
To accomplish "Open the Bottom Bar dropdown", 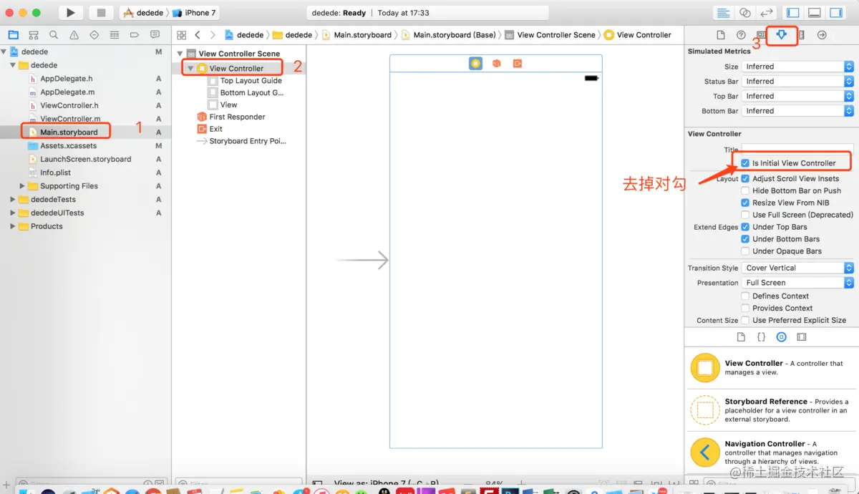I will tap(797, 111).
